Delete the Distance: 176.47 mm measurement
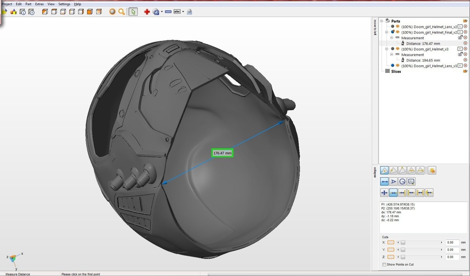470x276 pixels. coord(465,43)
